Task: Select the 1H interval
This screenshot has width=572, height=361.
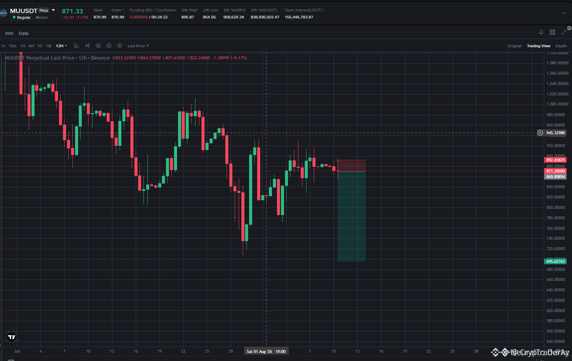Action: (x=22, y=46)
